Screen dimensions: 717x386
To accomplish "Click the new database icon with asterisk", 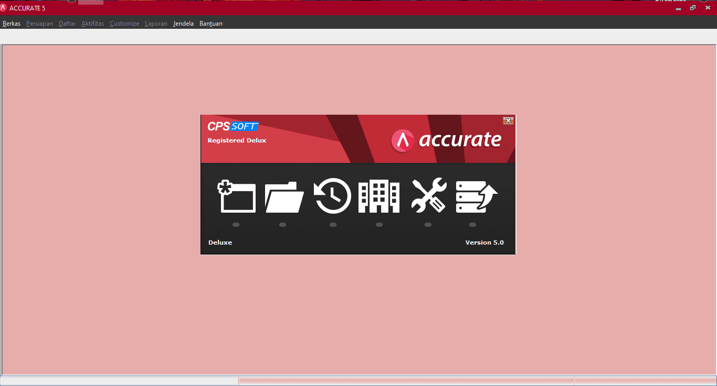I will tap(236, 196).
